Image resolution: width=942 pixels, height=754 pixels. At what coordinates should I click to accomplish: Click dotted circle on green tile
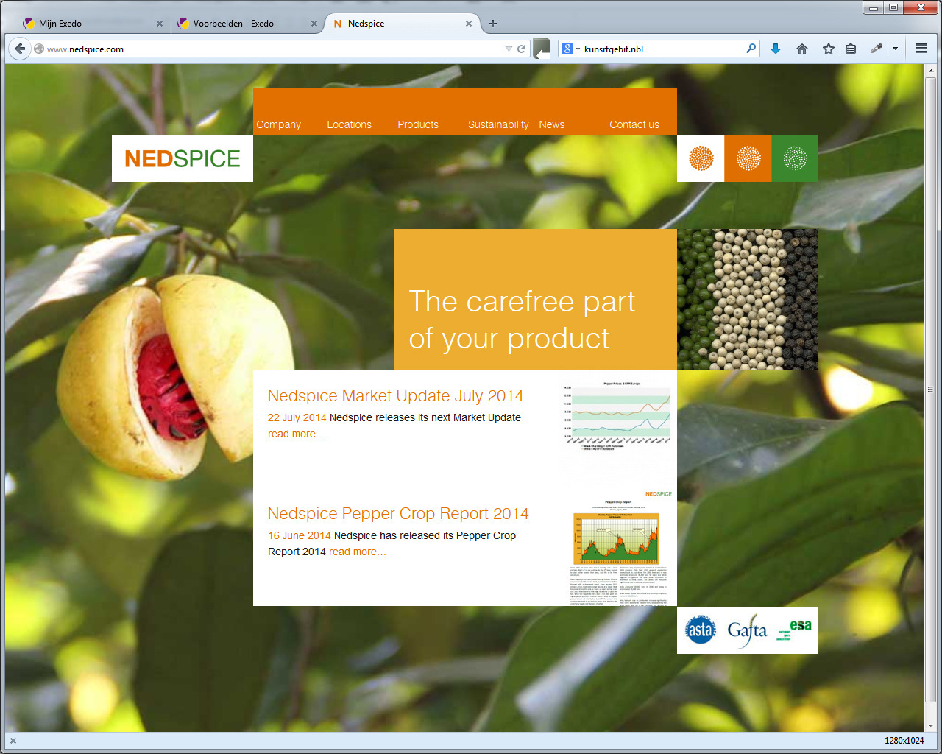(x=795, y=158)
